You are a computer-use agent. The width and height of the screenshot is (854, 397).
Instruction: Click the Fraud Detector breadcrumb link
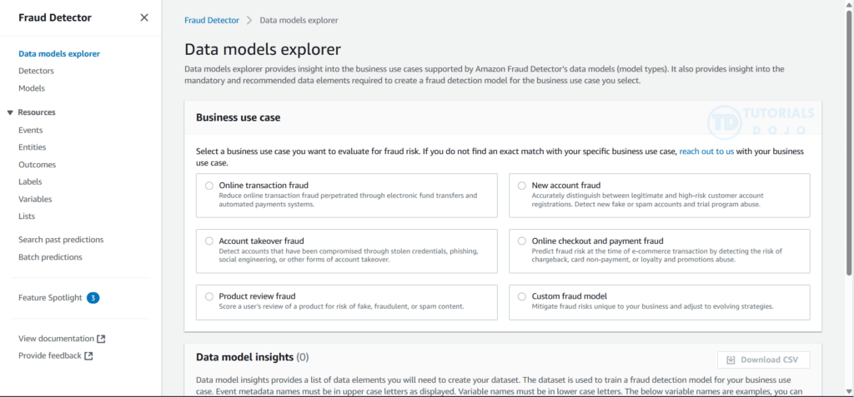click(x=211, y=20)
